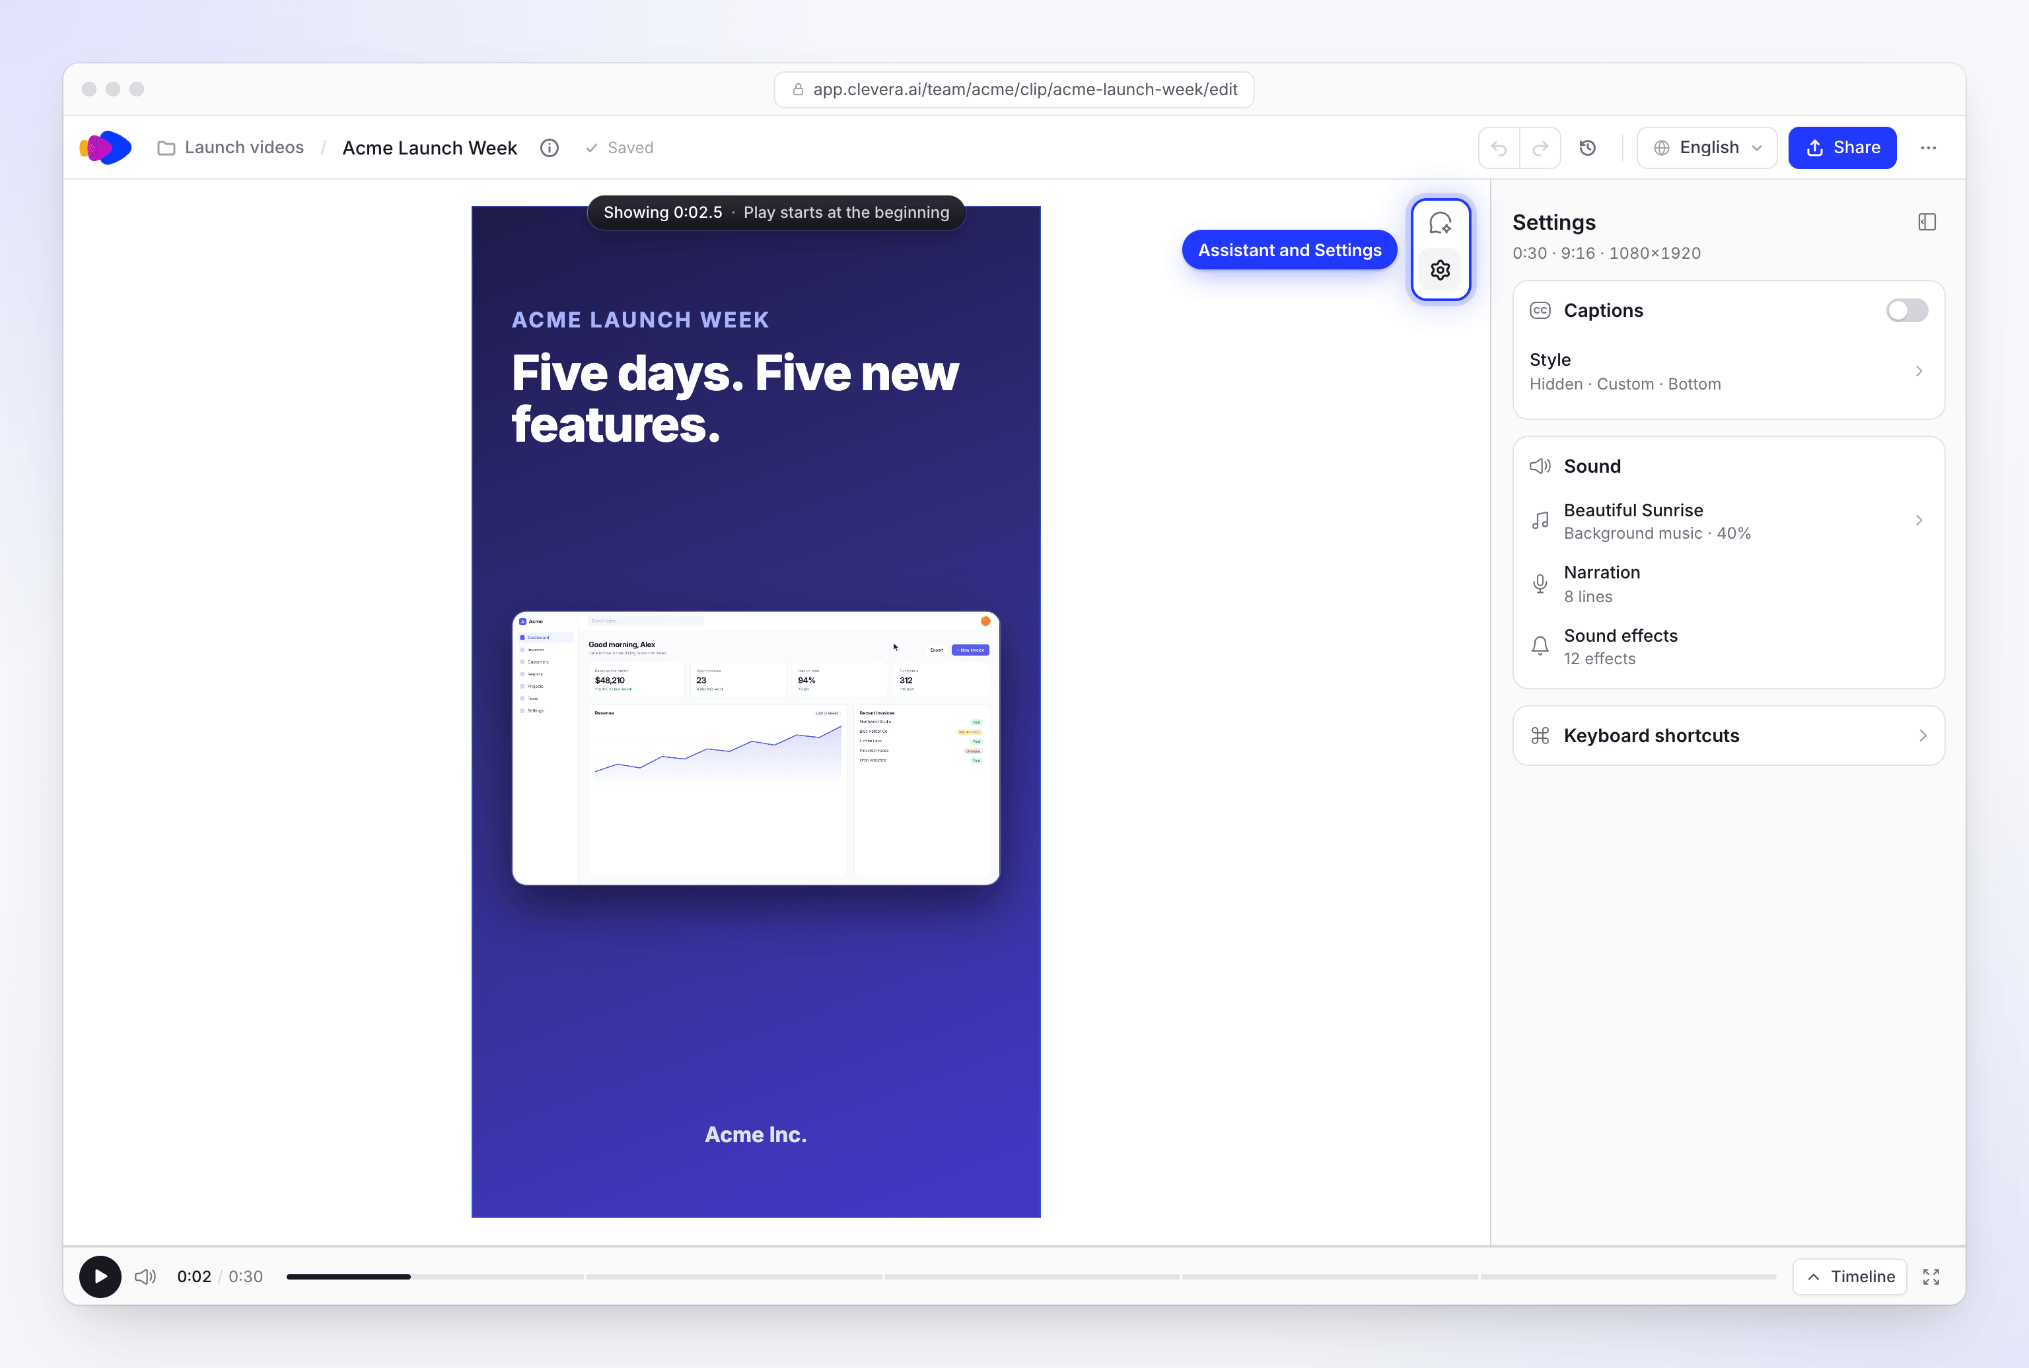Click the Captions CC icon
2029x1368 pixels.
pyautogui.click(x=1540, y=310)
